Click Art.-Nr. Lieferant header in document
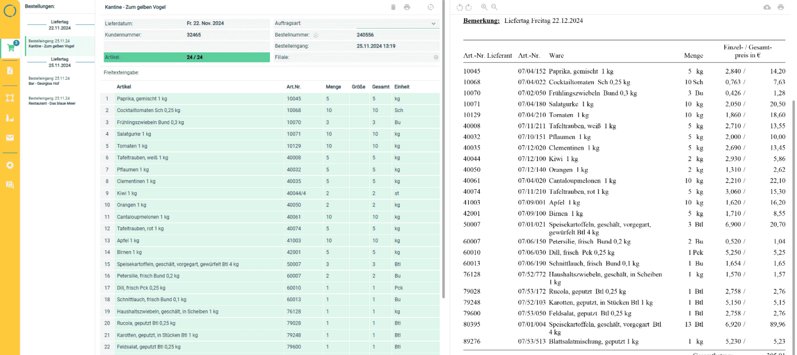Viewport: 797px width, 355px height. tap(487, 56)
